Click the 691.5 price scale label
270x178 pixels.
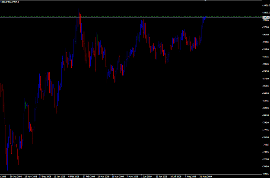pyautogui.click(x=266, y=174)
